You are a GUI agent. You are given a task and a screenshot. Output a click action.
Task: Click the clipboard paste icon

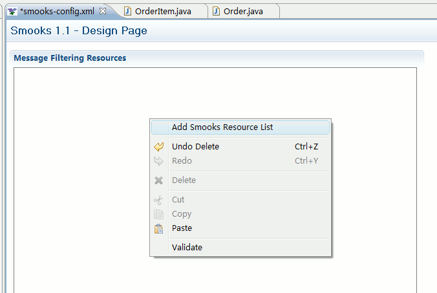(x=158, y=228)
